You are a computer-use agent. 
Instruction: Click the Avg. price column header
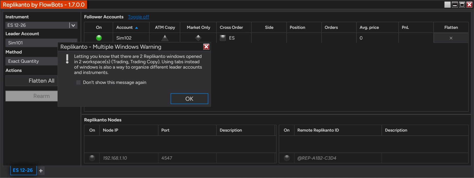coord(377,28)
